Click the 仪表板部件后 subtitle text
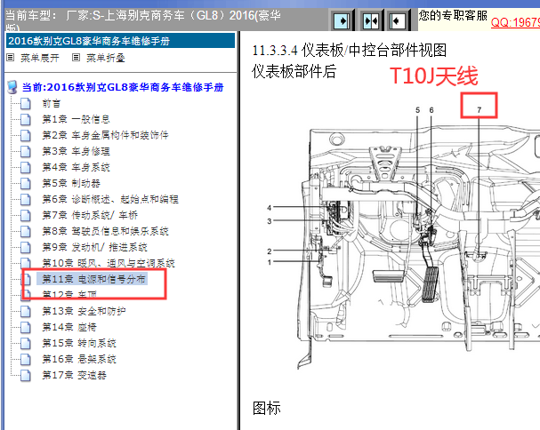Viewport: 540px width, 430px height. pyautogui.click(x=294, y=72)
